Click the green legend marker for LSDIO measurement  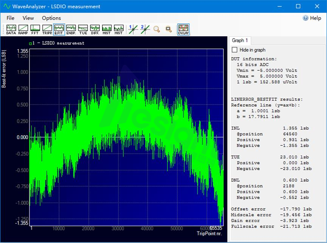click(31, 44)
